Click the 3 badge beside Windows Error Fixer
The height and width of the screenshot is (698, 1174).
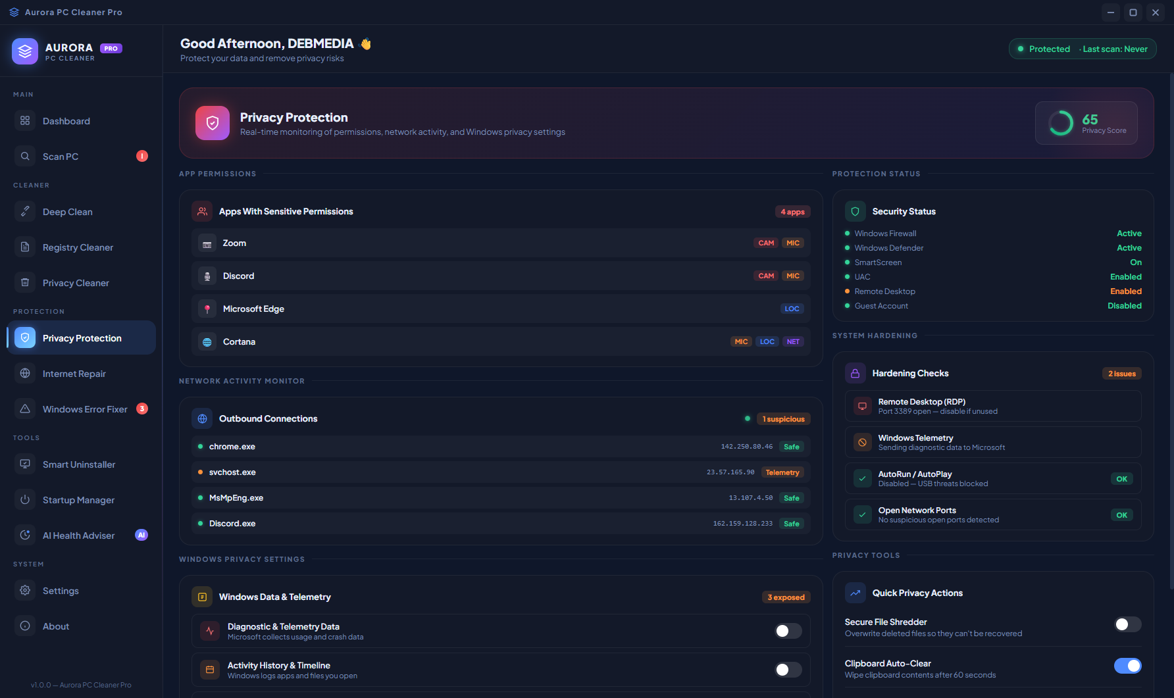(142, 409)
